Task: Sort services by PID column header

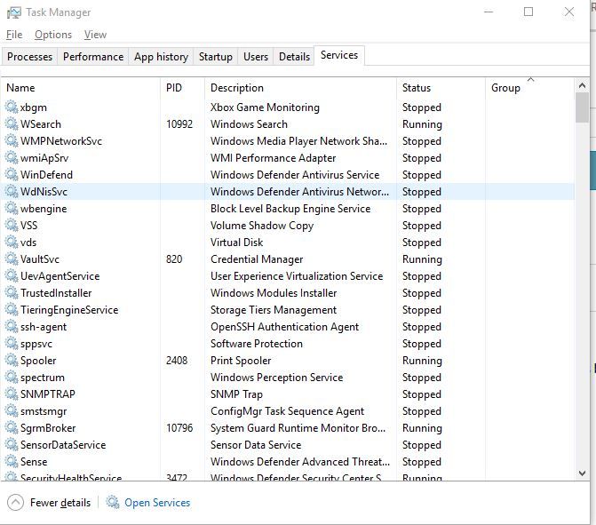Action: (x=182, y=88)
